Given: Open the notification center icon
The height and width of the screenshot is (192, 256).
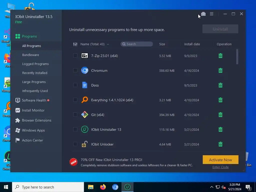Looking at the screenshot, I should pyautogui.click(x=248, y=187).
